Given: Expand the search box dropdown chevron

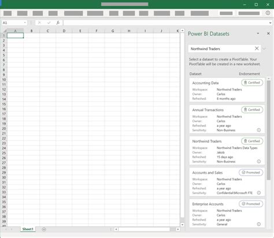Looking at the screenshot, I should tap(264, 49).
